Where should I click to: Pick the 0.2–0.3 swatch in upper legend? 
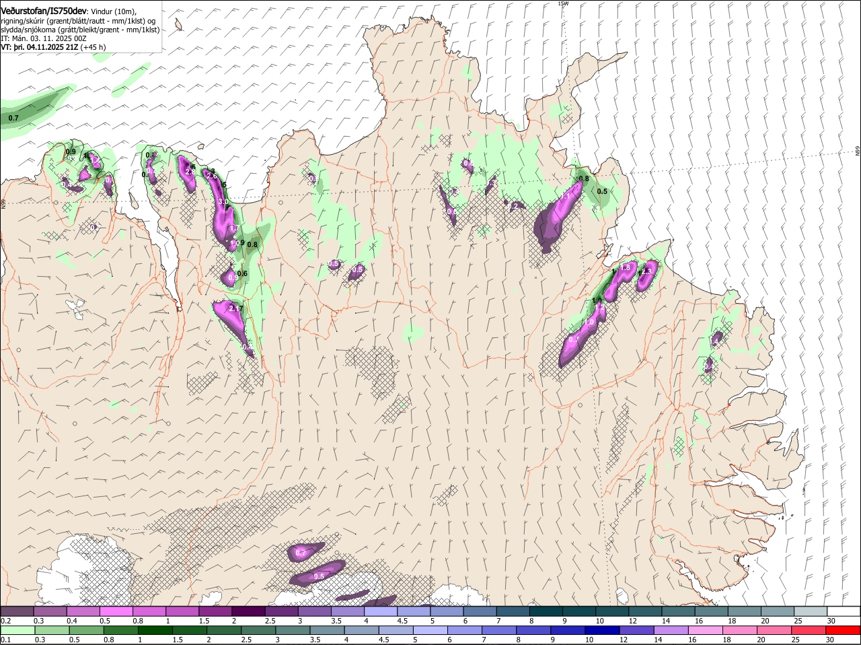(x=17, y=611)
